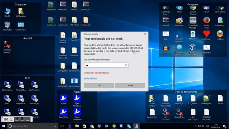This screenshot has height=129, width=229.
Task: Click Cancel in the Windows Security dialog
Action: pos(130,85)
